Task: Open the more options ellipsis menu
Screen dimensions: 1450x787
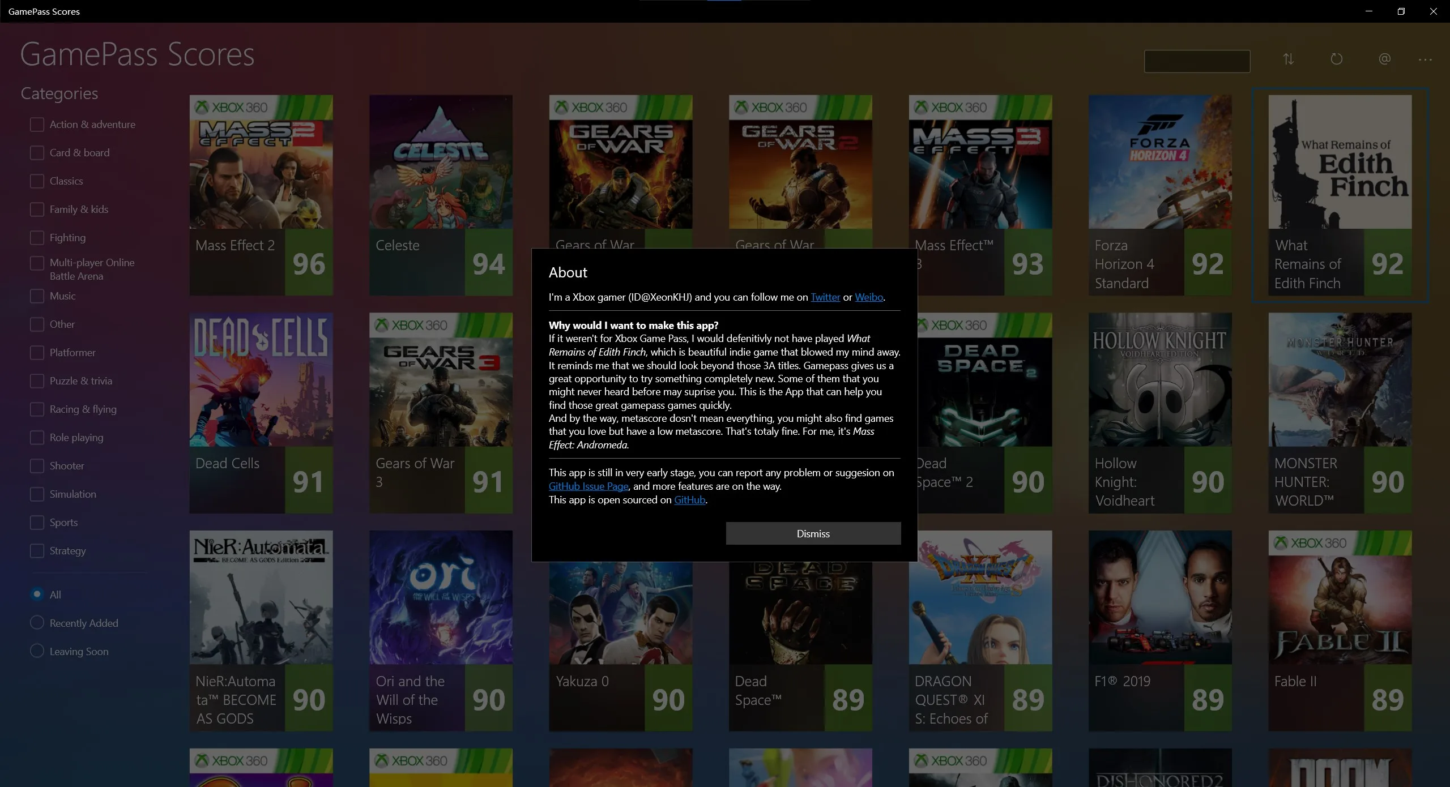Action: (1425, 59)
